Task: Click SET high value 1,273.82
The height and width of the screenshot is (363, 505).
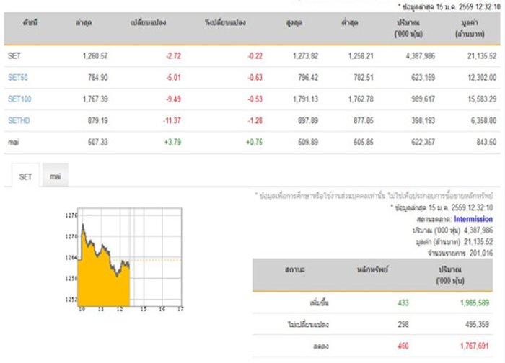Action: 305,56
